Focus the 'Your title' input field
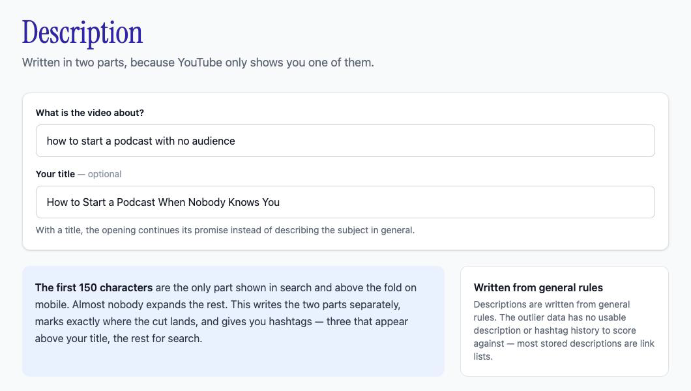691x391 pixels. click(x=345, y=202)
